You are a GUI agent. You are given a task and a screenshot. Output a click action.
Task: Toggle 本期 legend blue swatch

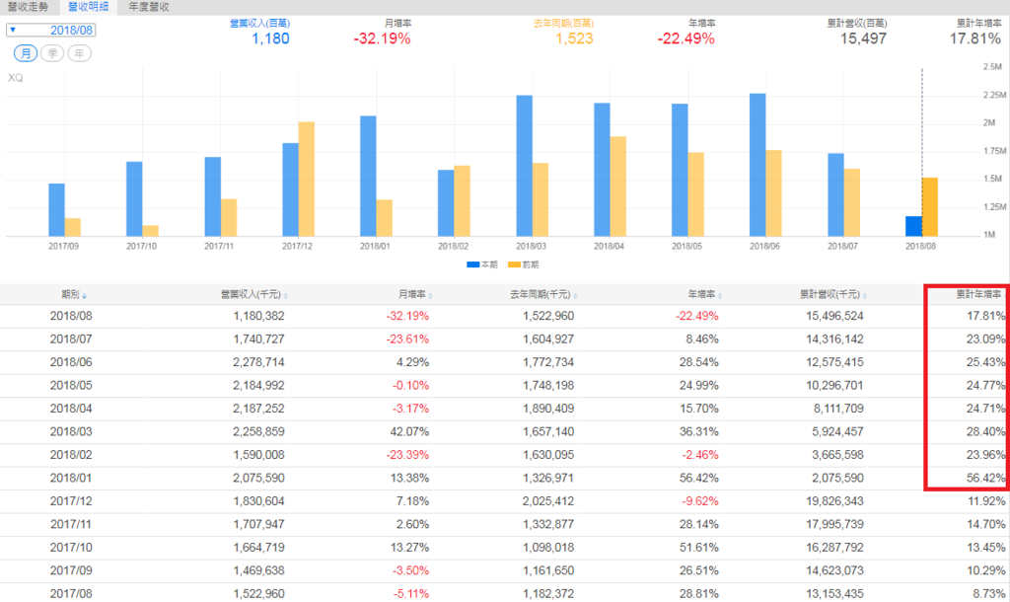point(472,264)
